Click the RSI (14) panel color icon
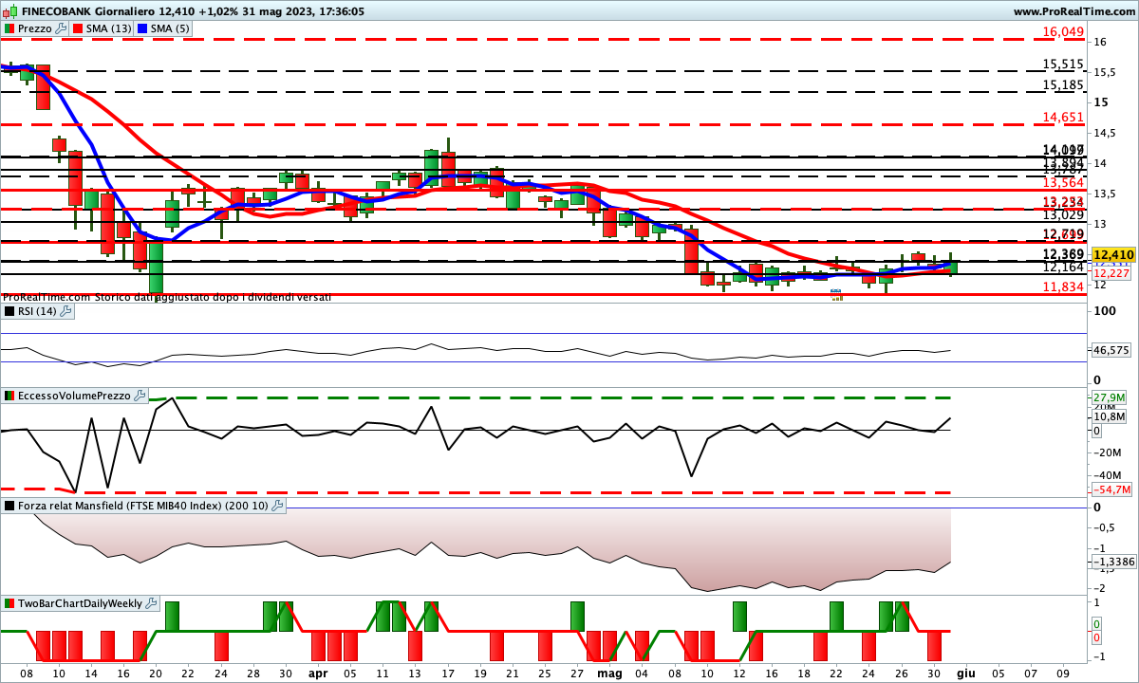This screenshot has height=683, width=1139. (9, 310)
